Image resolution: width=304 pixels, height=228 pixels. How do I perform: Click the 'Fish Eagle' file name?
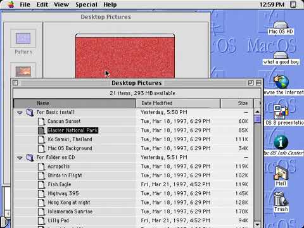coord(60,184)
